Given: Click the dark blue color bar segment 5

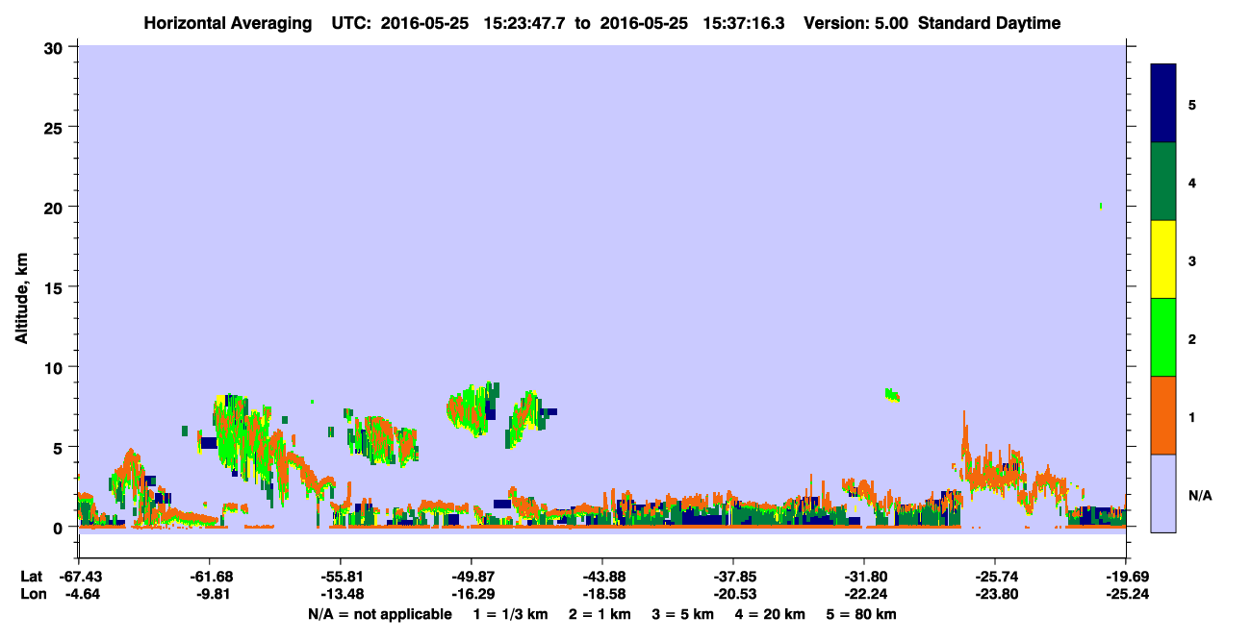Looking at the screenshot, I should [1163, 104].
